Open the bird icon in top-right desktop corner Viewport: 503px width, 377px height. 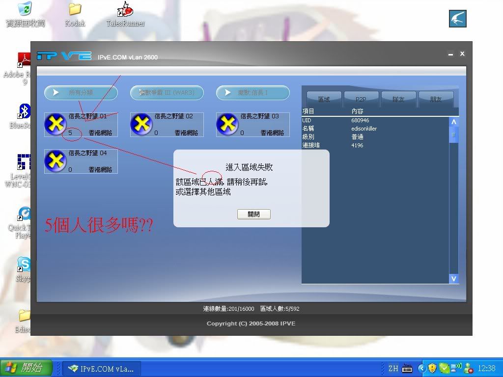point(457,19)
